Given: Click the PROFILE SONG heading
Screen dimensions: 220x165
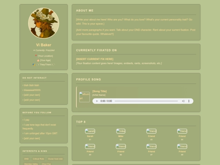Looking at the screenshot, I should [x=88, y=79].
